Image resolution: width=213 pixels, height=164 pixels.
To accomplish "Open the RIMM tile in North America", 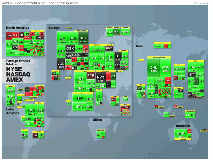I will tap(9, 36).
